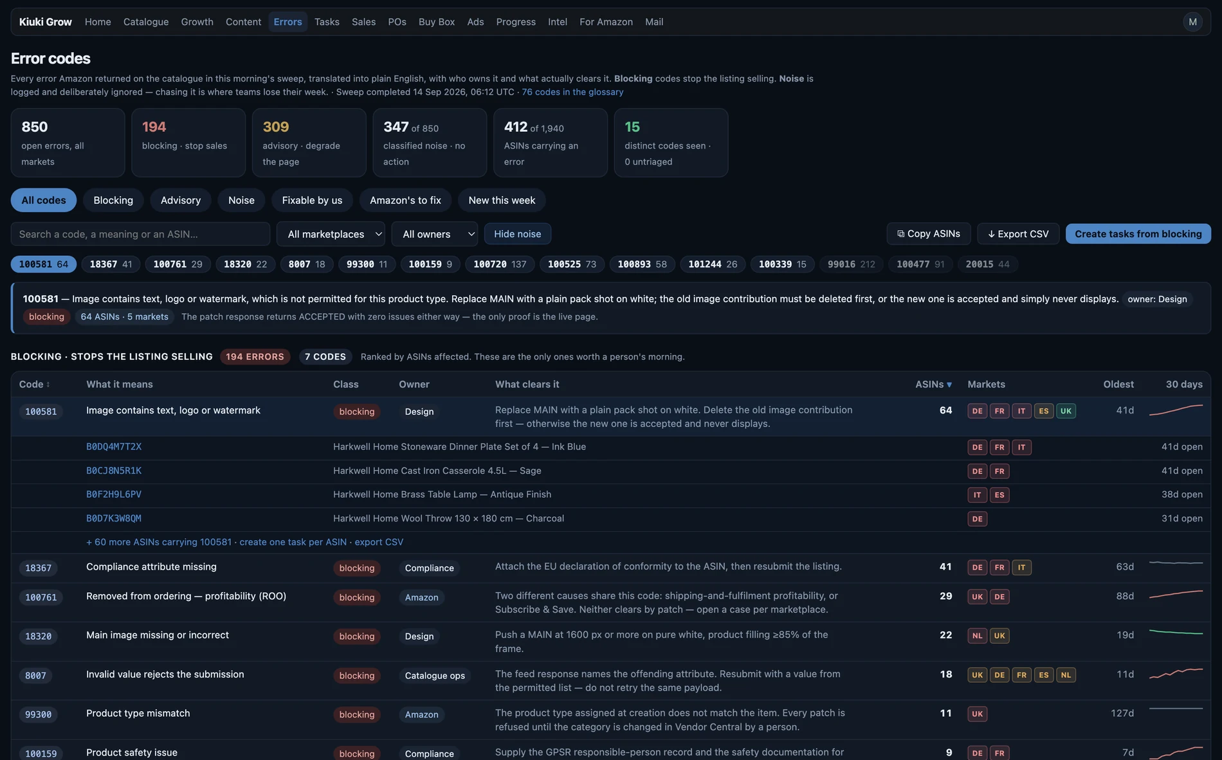Click the NL badge in 18320 row
The width and height of the screenshot is (1222, 760).
click(977, 636)
